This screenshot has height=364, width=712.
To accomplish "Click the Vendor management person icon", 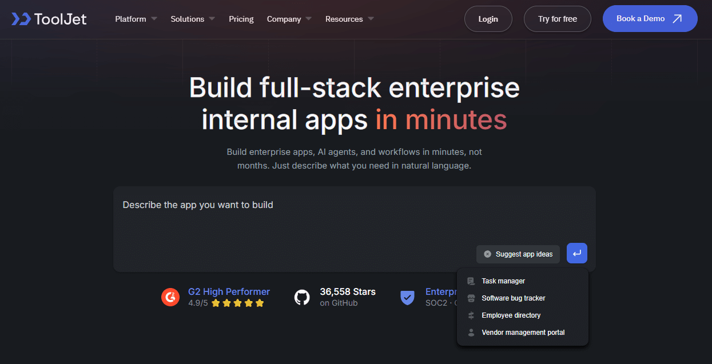I will click(x=471, y=333).
